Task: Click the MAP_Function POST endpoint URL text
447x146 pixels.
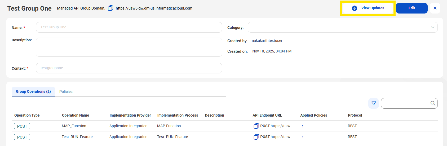Action: click(277, 126)
